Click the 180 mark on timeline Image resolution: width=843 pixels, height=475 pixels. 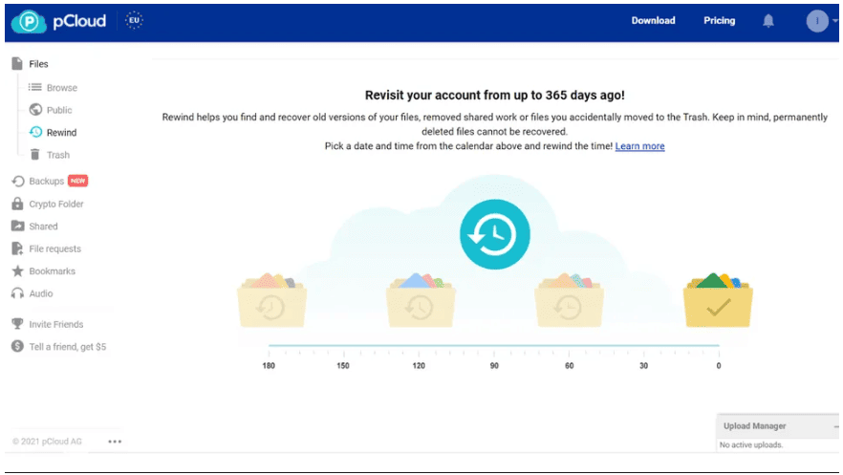[x=269, y=365]
